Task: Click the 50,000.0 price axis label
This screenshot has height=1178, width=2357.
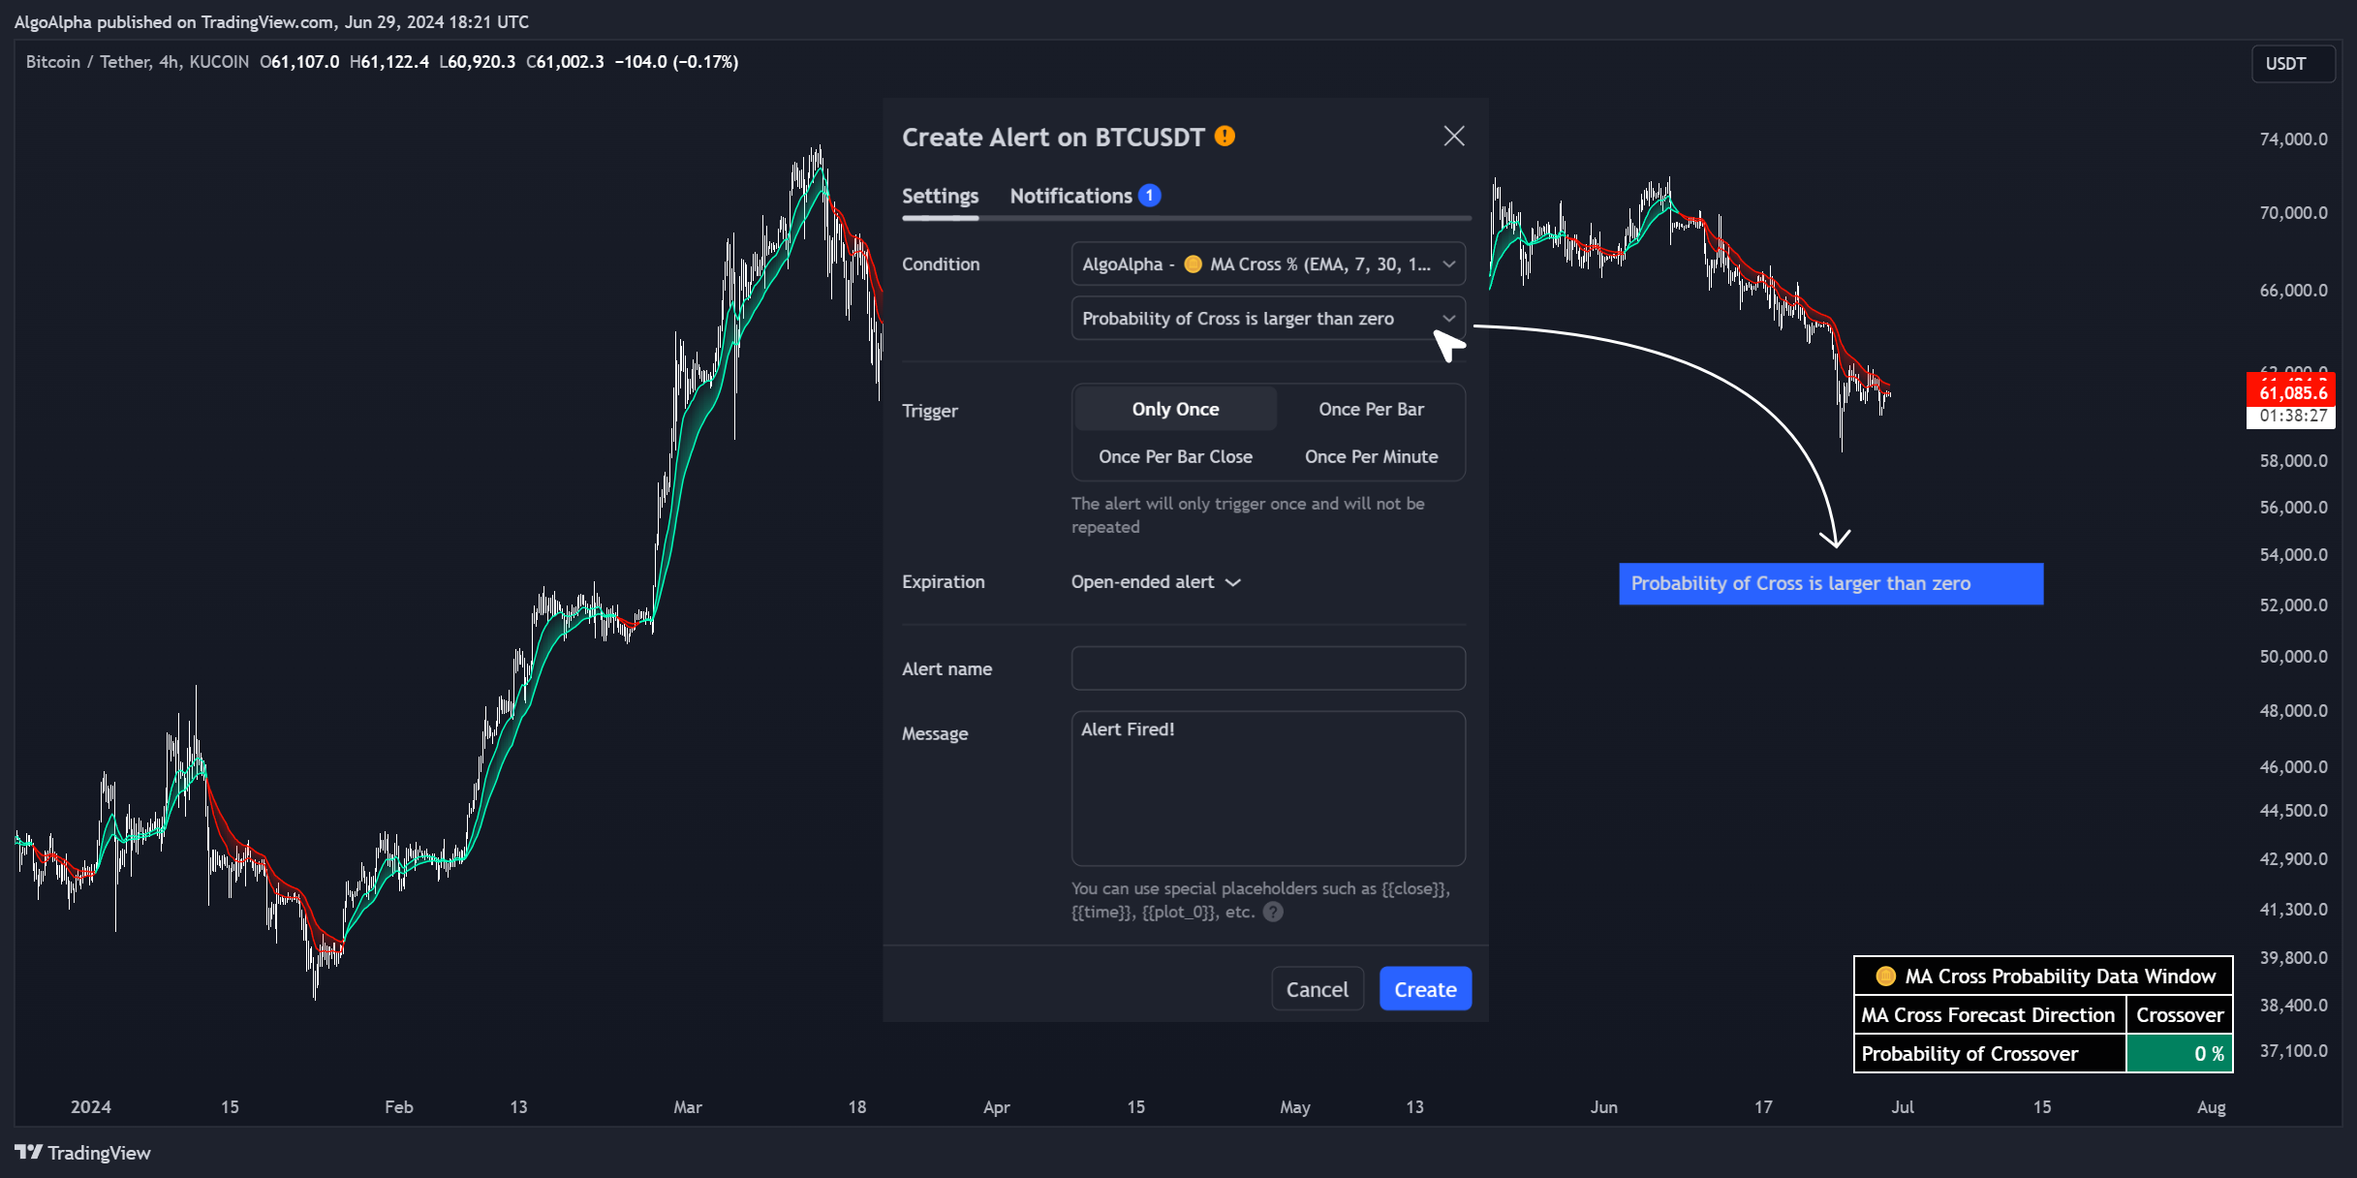Action: point(2292,656)
